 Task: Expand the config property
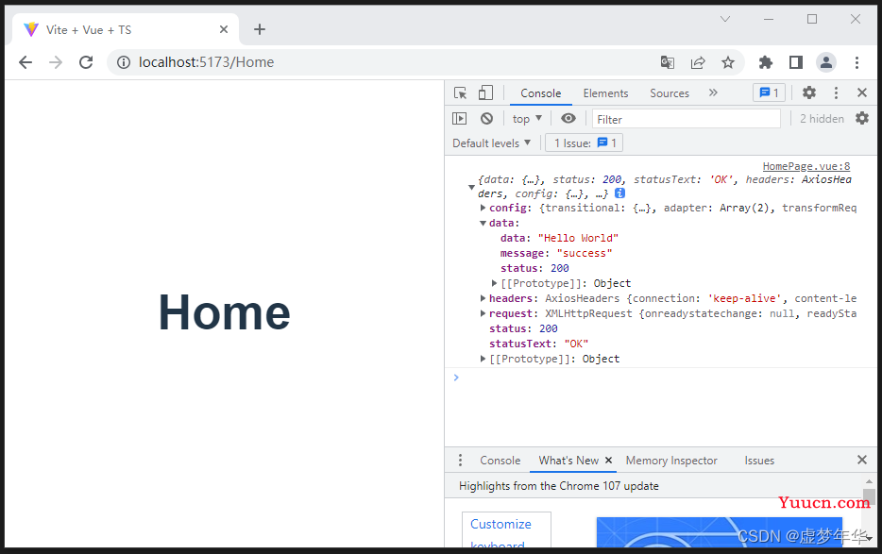483,208
